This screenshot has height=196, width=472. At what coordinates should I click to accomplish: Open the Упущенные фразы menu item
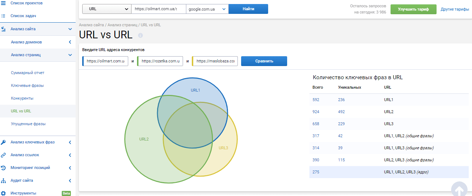pyautogui.click(x=28, y=124)
